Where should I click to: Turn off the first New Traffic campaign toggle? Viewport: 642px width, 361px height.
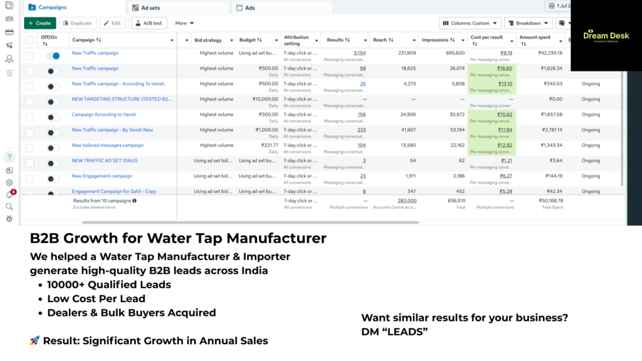(x=53, y=56)
